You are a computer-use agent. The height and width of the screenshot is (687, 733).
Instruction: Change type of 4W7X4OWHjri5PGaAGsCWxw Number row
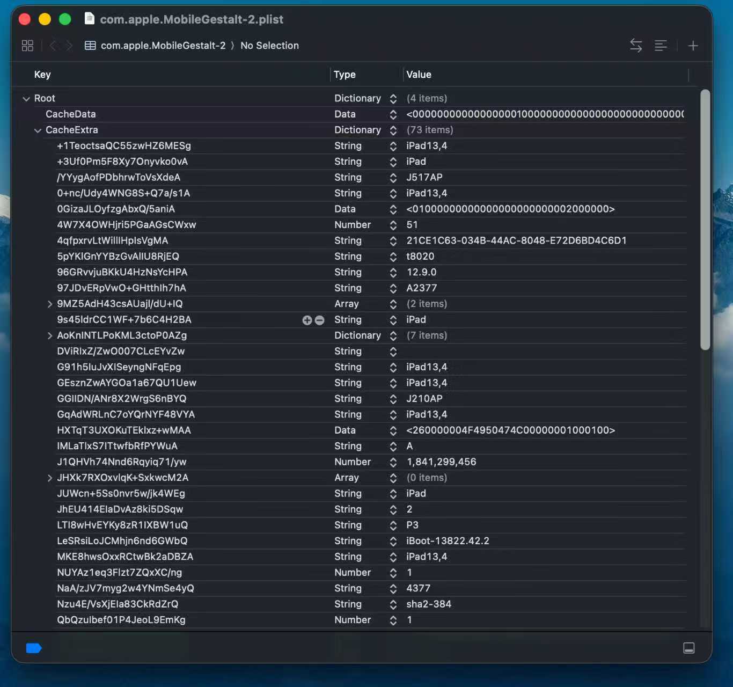point(393,225)
